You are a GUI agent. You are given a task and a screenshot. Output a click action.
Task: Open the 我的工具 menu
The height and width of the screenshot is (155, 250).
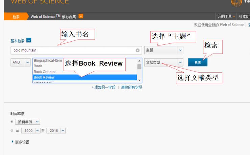(x=226, y=16)
